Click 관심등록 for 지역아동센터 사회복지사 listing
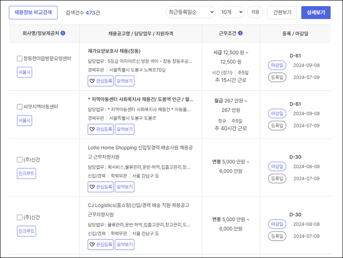This screenshot has width=343, height=258. coord(101,129)
